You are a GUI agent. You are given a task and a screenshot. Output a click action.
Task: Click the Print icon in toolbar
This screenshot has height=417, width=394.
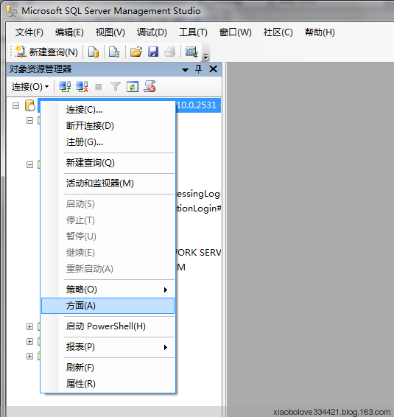coord(169,52)
